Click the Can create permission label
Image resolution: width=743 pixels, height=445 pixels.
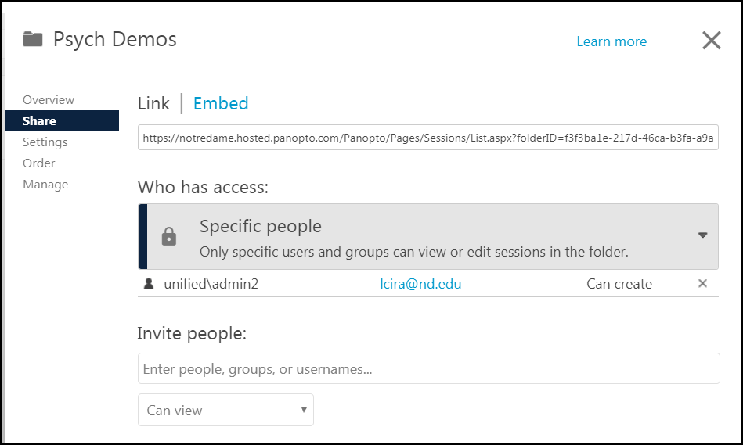[619, 284]
